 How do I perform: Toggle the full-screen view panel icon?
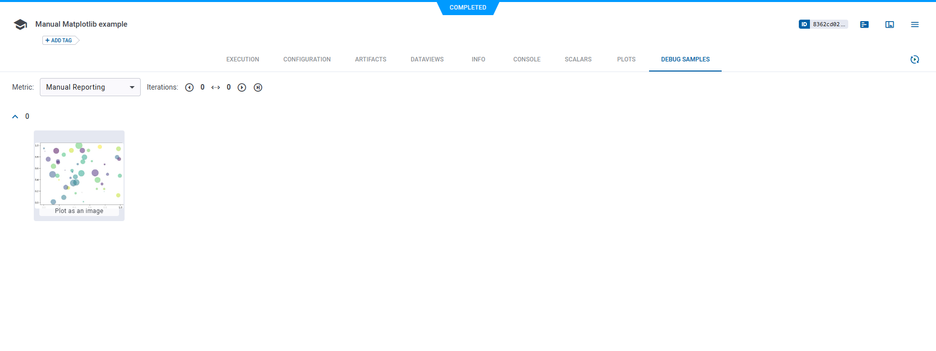[890, 25]
